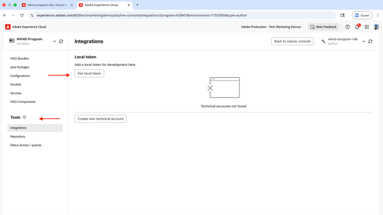Click the WKND Program icon
This screenshot has height=215, width=383.
click(12, 40)
